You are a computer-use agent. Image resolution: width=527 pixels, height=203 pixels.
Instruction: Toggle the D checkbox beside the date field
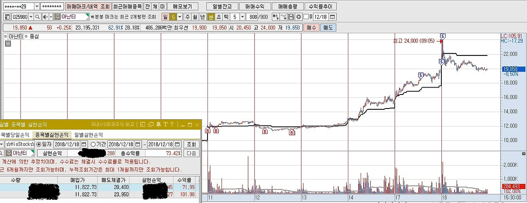pyautogui.click(x=306, y=17)
